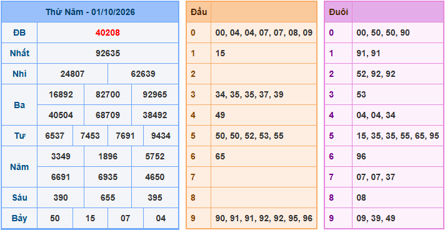
Task: Select Tư prize number 9434
Action: tap(161, 136)
